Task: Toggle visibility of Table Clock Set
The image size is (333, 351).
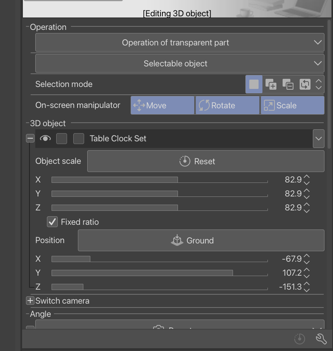Action: coord(46,138)
